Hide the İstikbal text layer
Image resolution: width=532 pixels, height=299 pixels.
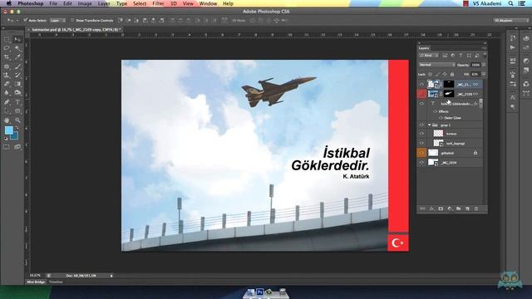pyautogui.click(x=421, y=104)
